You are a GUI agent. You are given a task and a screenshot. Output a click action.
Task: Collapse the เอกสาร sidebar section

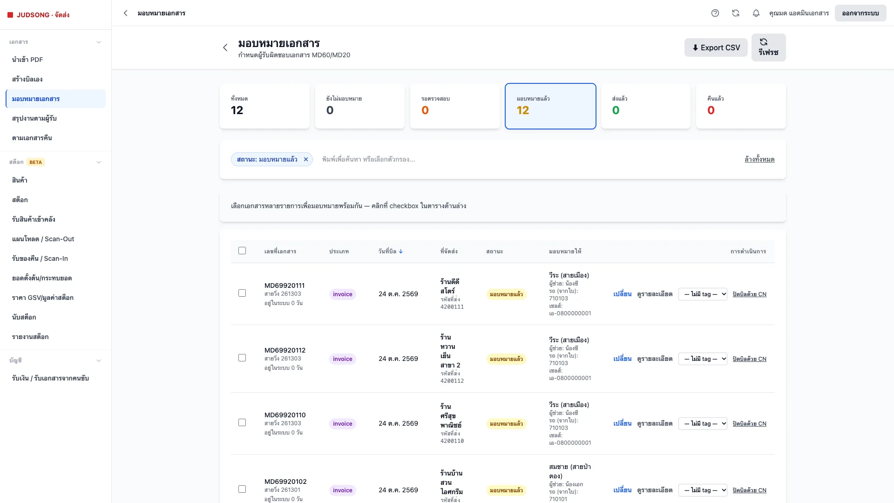(99, 42)
